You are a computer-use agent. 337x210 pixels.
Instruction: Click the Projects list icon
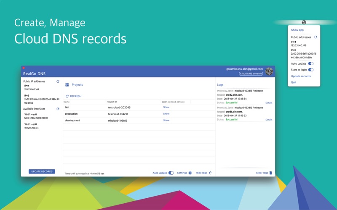point(67,85)
